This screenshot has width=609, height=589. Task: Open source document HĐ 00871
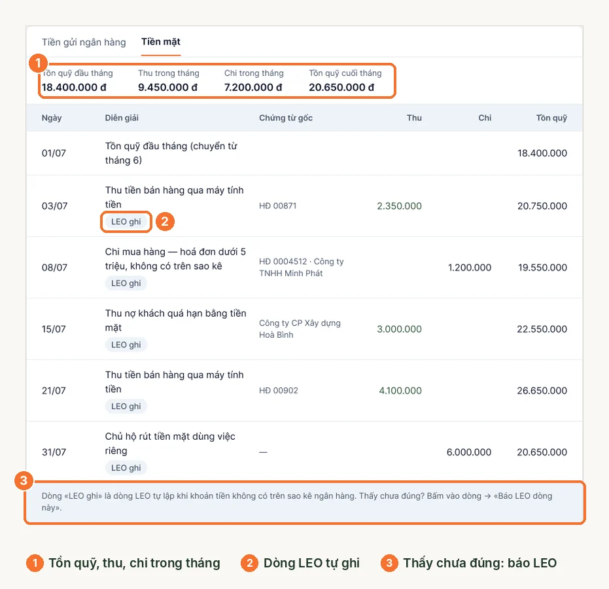click(278, 206)
